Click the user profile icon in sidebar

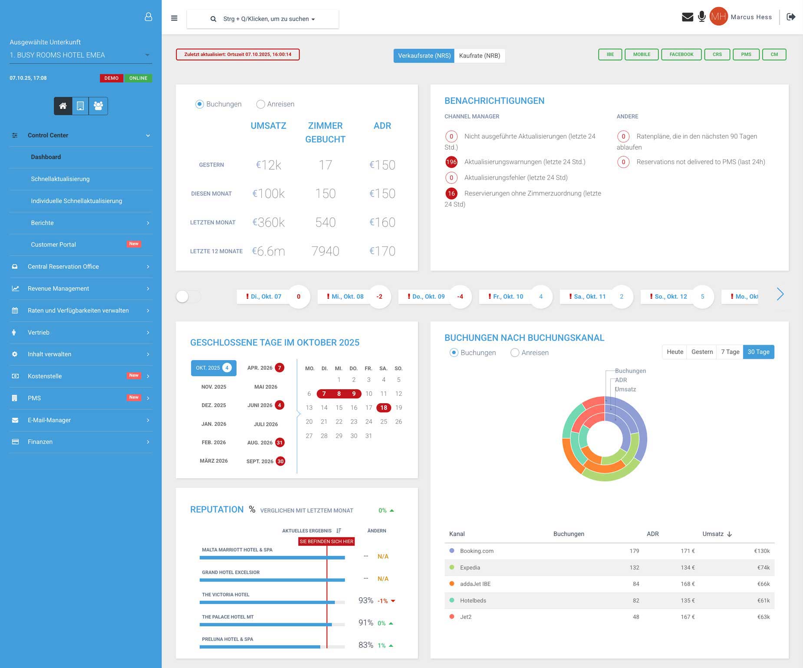(x=148, y=17)
